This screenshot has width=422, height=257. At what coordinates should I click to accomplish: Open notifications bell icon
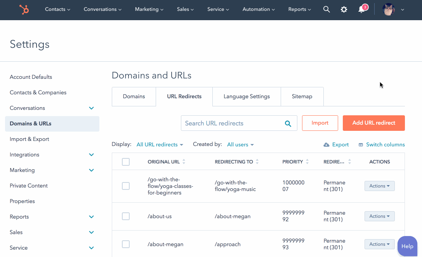point(361,10)
